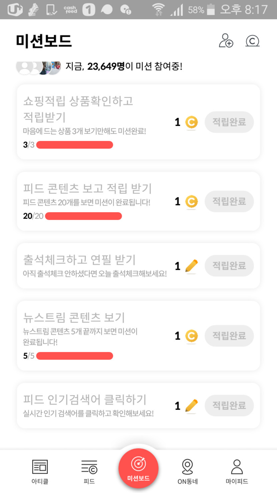
Task: Switch to the 피드 tab
Action: [x=89, y=472]
